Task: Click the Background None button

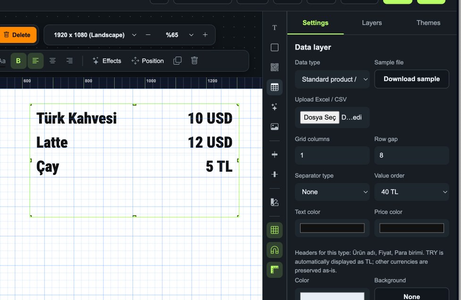Action: (x=411, y=294)
